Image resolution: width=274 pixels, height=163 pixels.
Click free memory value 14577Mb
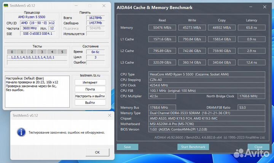coord(96,23)
